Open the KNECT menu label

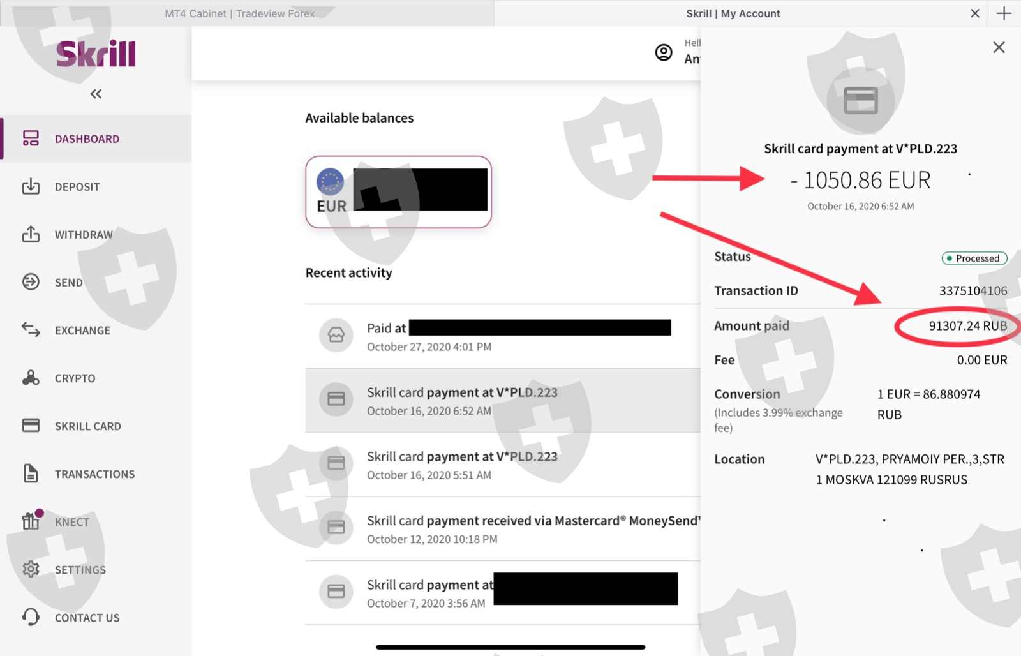(x=71, y=522)
